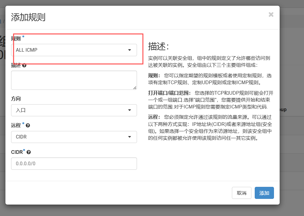
Task: Close the 添加规则 dialog with X icon
Action: coord(271,14)
